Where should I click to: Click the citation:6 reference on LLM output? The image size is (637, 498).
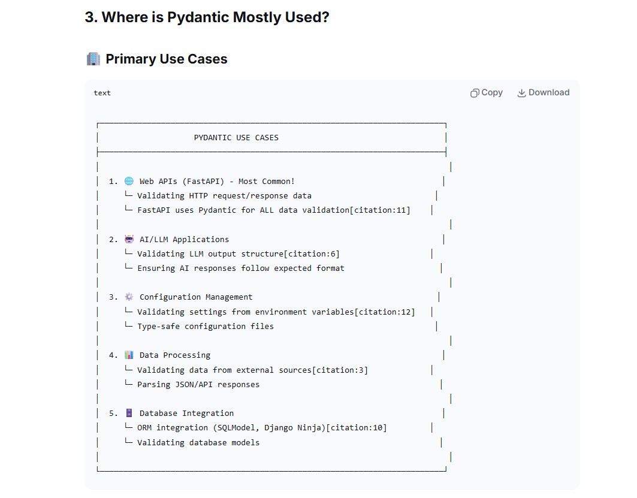coord(312,254)
